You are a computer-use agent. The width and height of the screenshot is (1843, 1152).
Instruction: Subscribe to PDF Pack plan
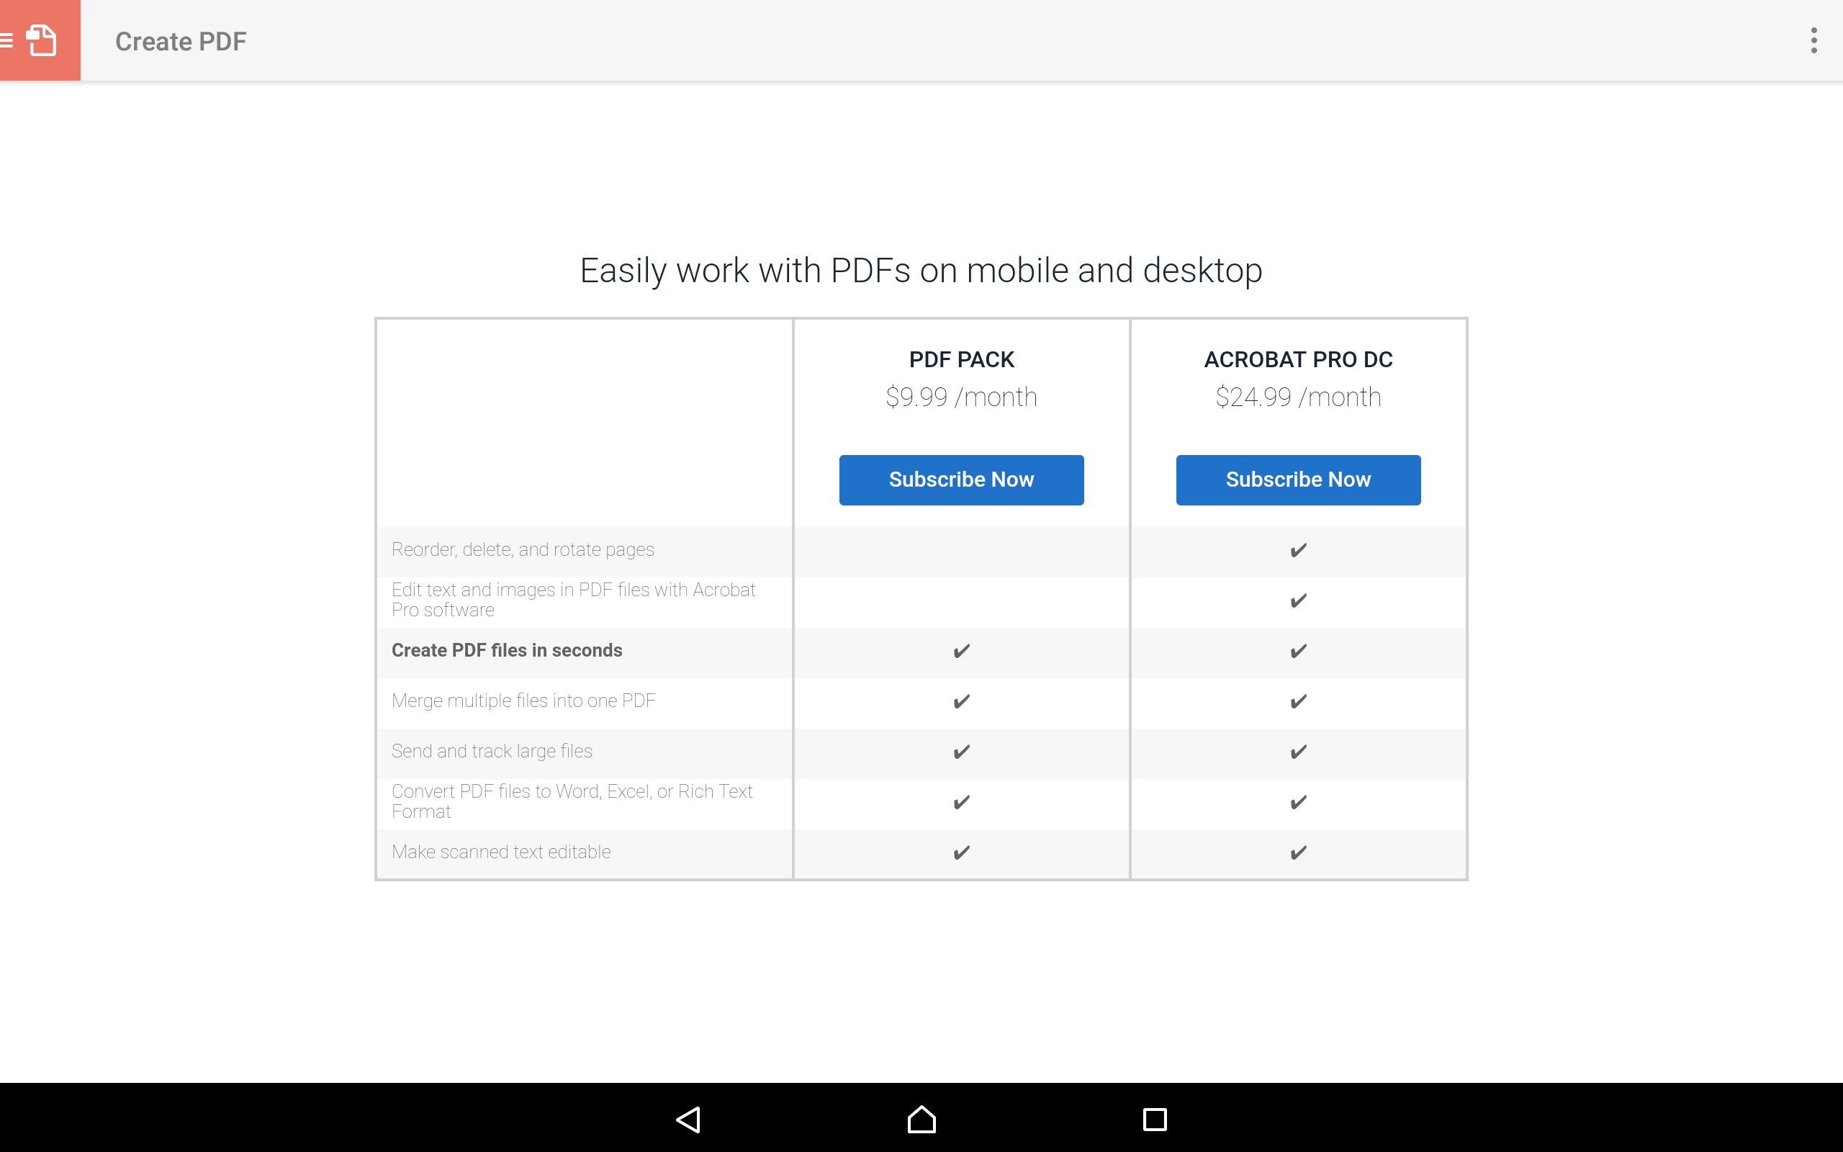(x=961, y=480)
